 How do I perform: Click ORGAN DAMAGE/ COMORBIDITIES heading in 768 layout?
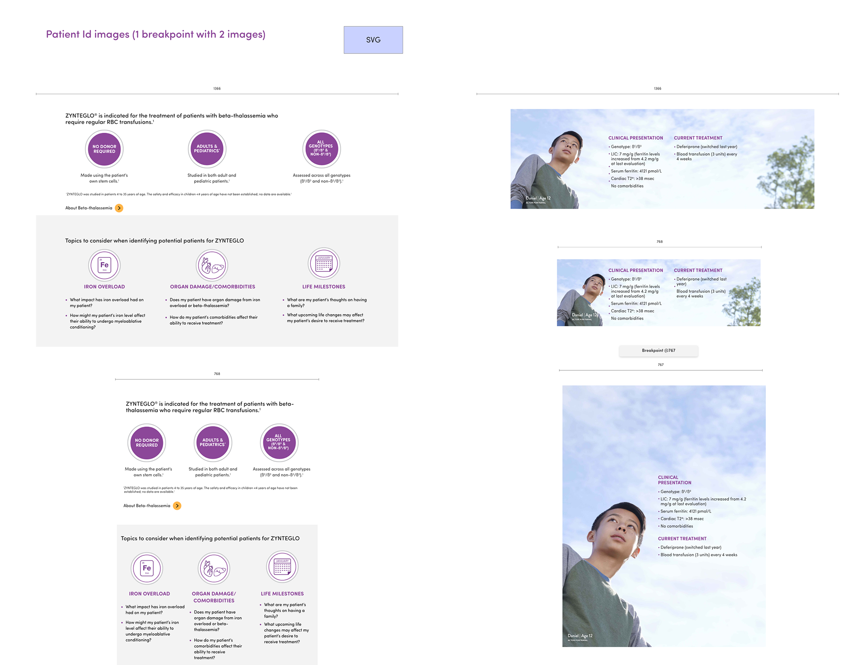214,597
